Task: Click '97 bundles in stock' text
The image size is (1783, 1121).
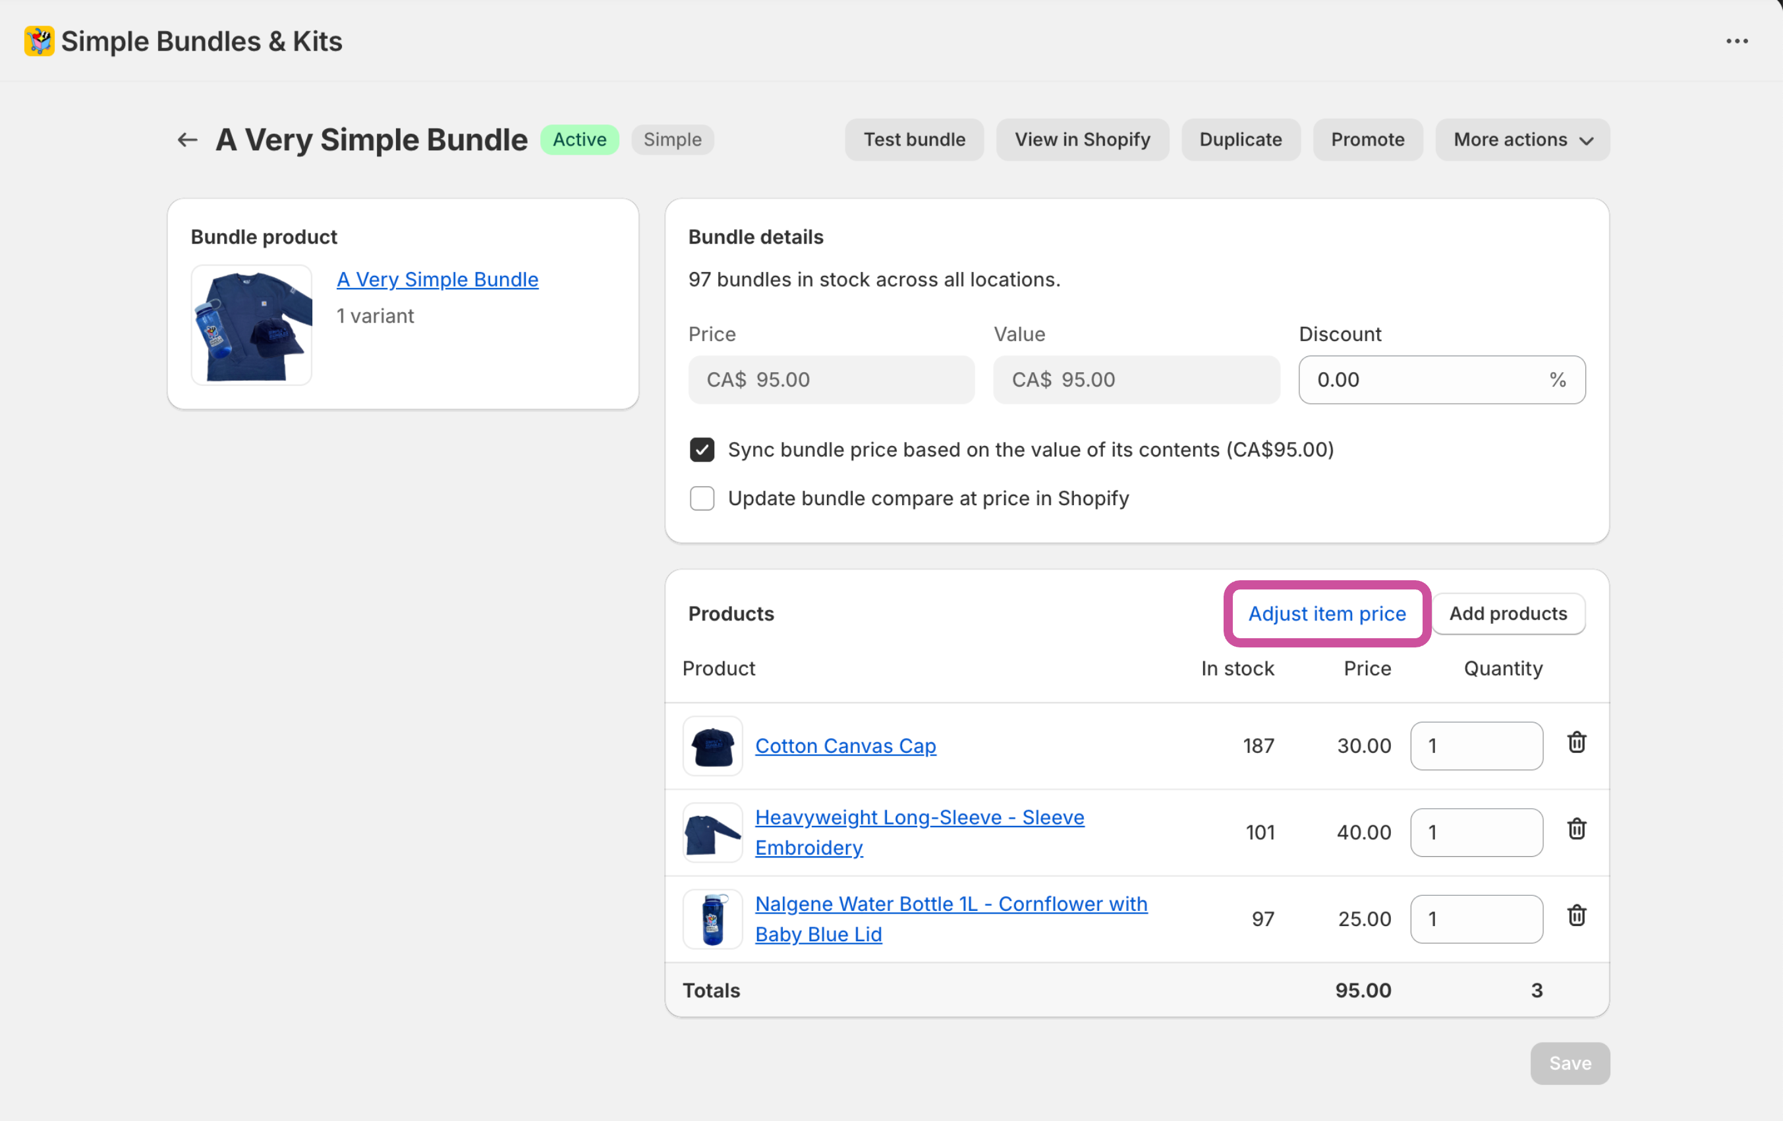Action: 874,280
